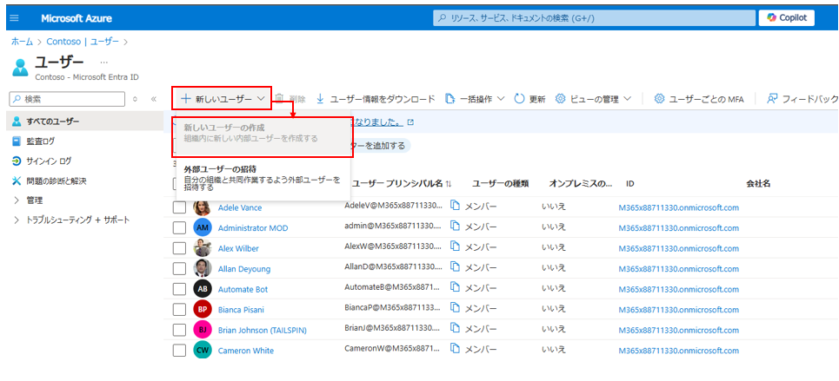Image resolution: width=839 pixels, height=381 pixels.
Task: Click Adele Vance's avatar photo
Action: 203,208
